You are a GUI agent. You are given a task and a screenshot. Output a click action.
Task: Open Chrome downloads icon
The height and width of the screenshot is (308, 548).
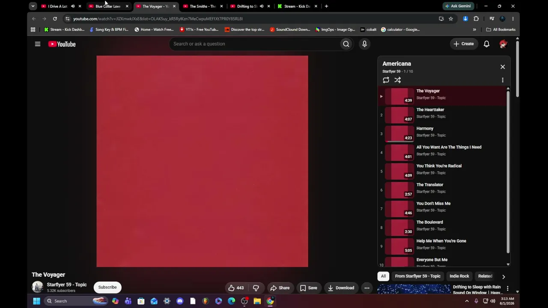click(465, 19)
